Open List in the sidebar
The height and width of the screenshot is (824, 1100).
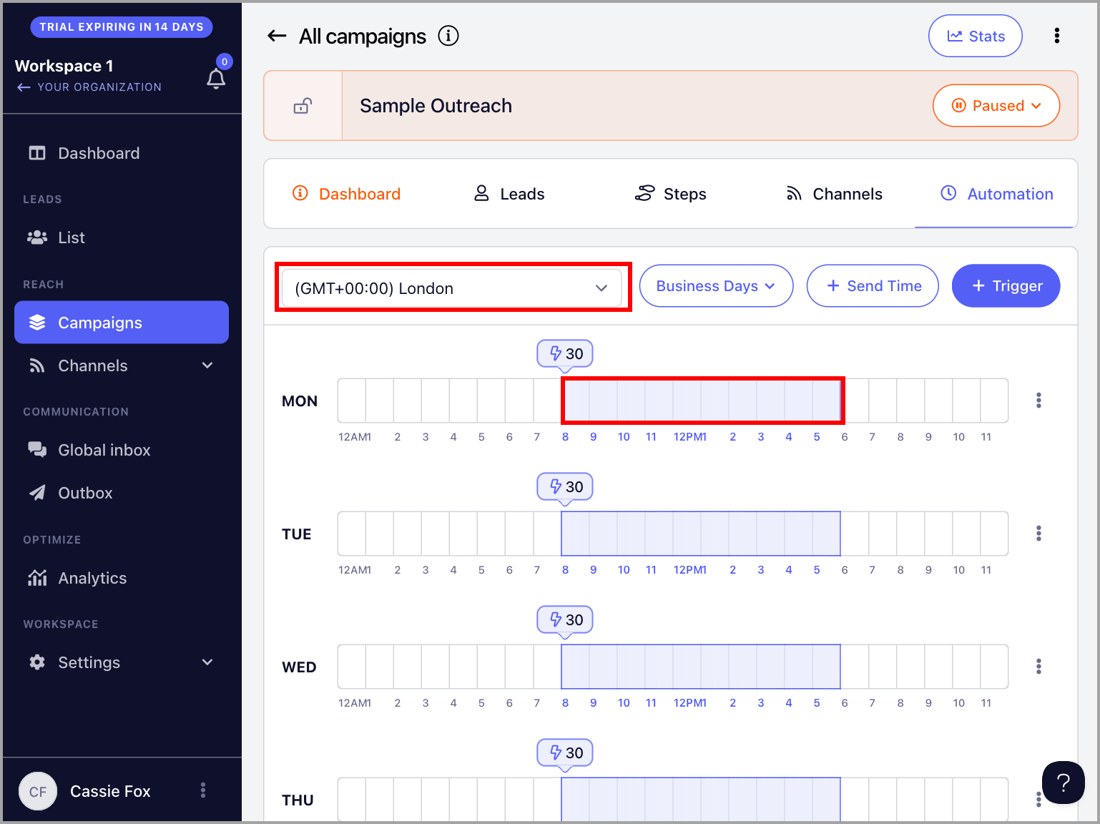tap(122, 237)
